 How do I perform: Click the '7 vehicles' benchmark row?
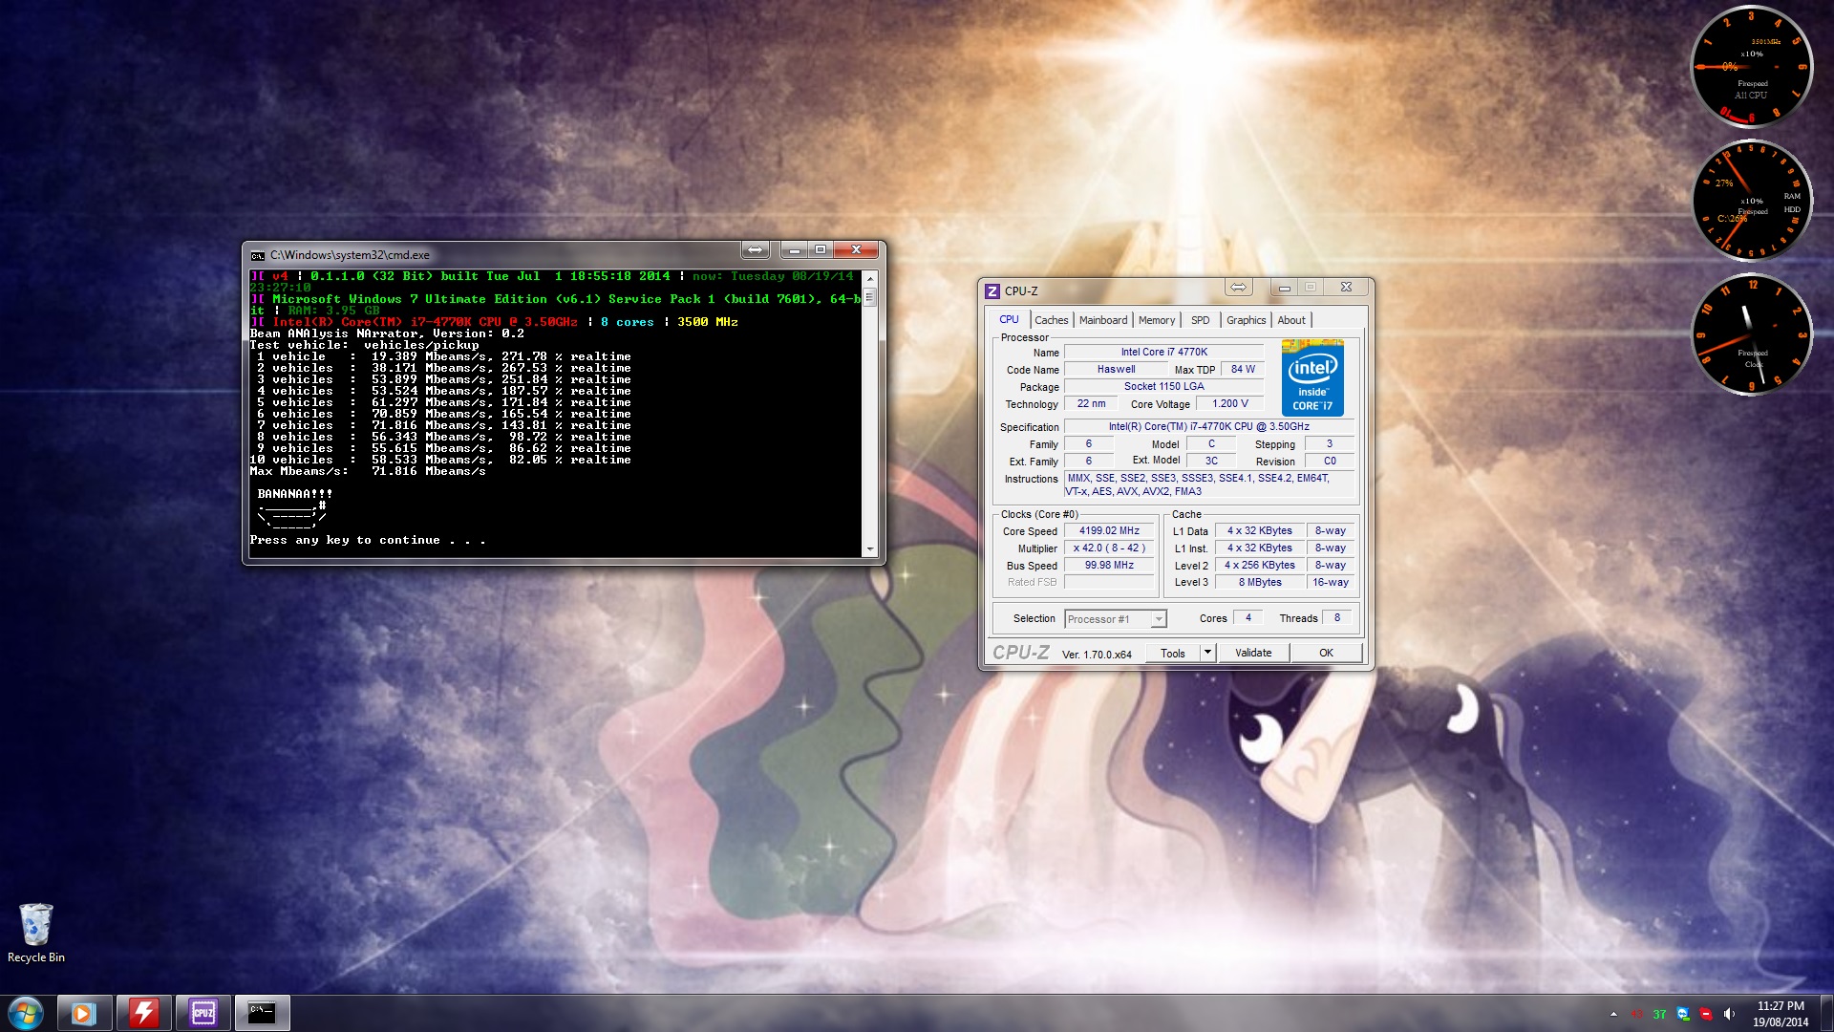pyautogui.click(x=443, y=425)
